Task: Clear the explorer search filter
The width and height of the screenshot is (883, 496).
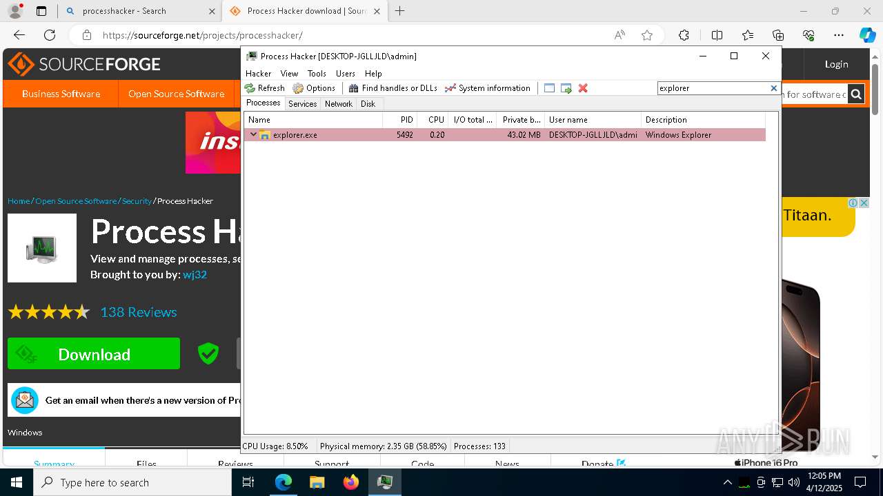Action: pos(773,88)
